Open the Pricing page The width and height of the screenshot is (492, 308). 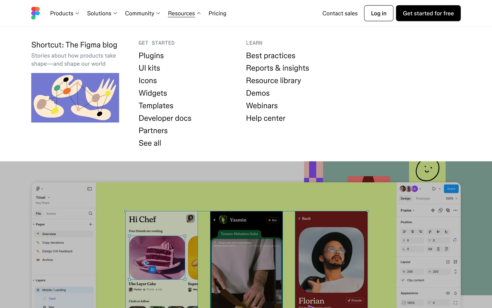217,13
